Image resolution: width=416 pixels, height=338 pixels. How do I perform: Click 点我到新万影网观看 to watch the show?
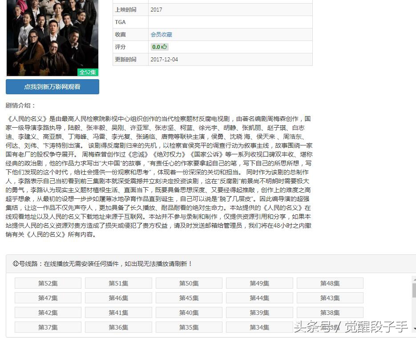coord(52,87)
